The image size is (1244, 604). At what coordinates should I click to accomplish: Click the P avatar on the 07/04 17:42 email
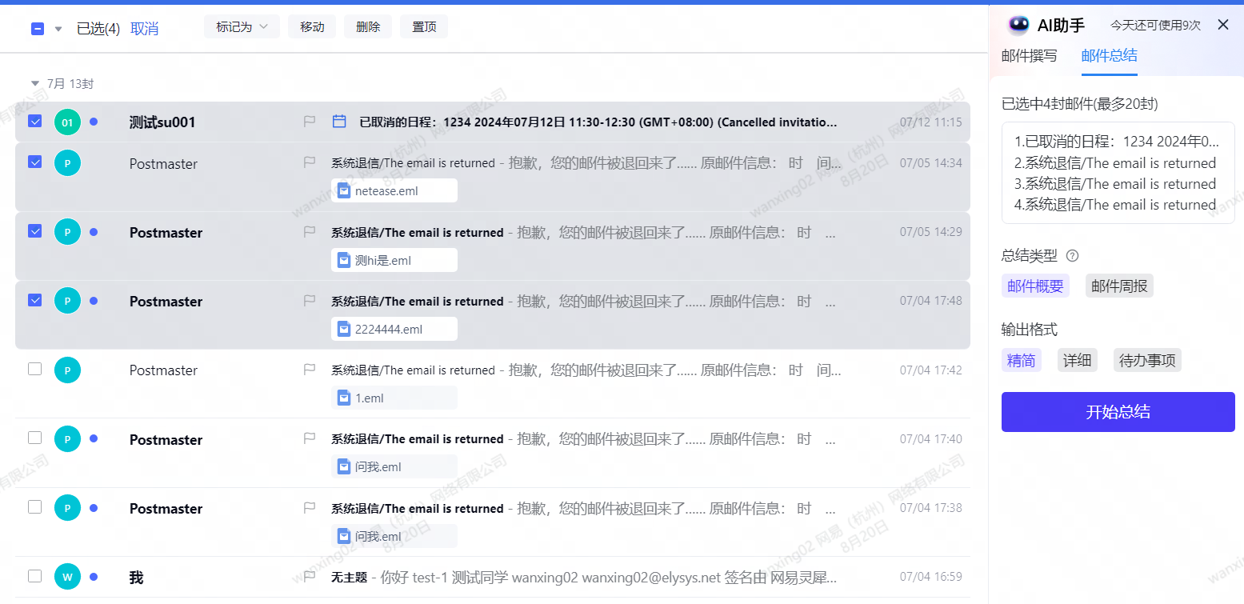67,370
